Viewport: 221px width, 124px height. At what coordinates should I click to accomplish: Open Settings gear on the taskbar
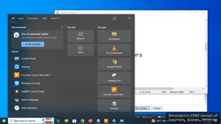click(x=114, y=121)
